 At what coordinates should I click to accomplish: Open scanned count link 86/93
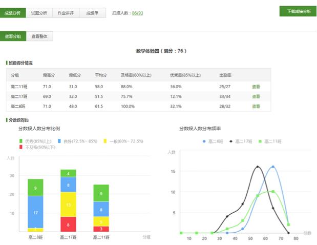(x=137, y=13)
